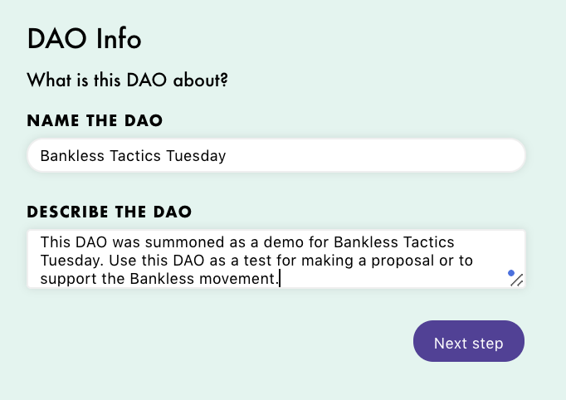Screen dimensions: 566x400
Task: Click the 'What is this DAO about?' subtitle
Action: coord(128,80)
